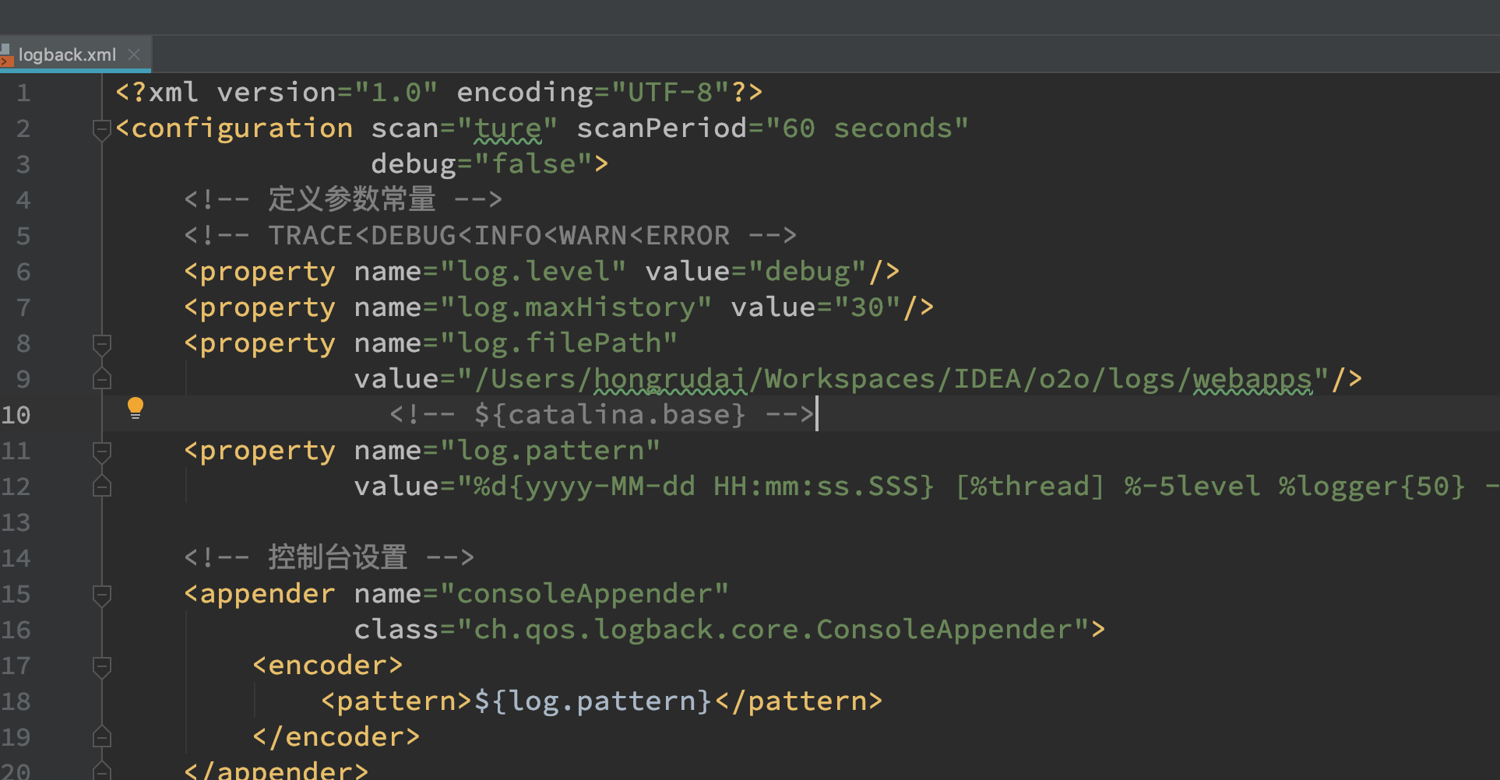Click the yellow lightbulb intention icon
The image size is (1500, 780).
click(x=136, y=408)
